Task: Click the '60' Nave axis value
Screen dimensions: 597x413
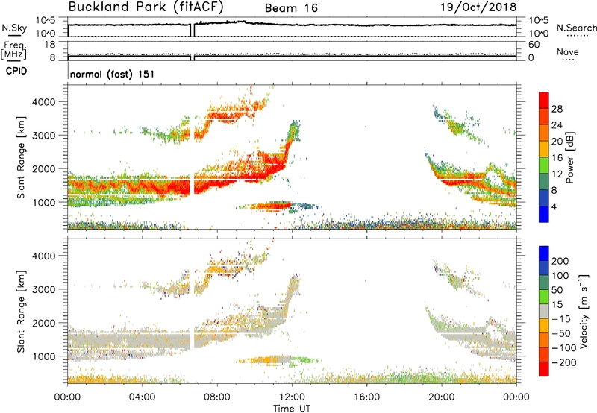Action: 534,45
